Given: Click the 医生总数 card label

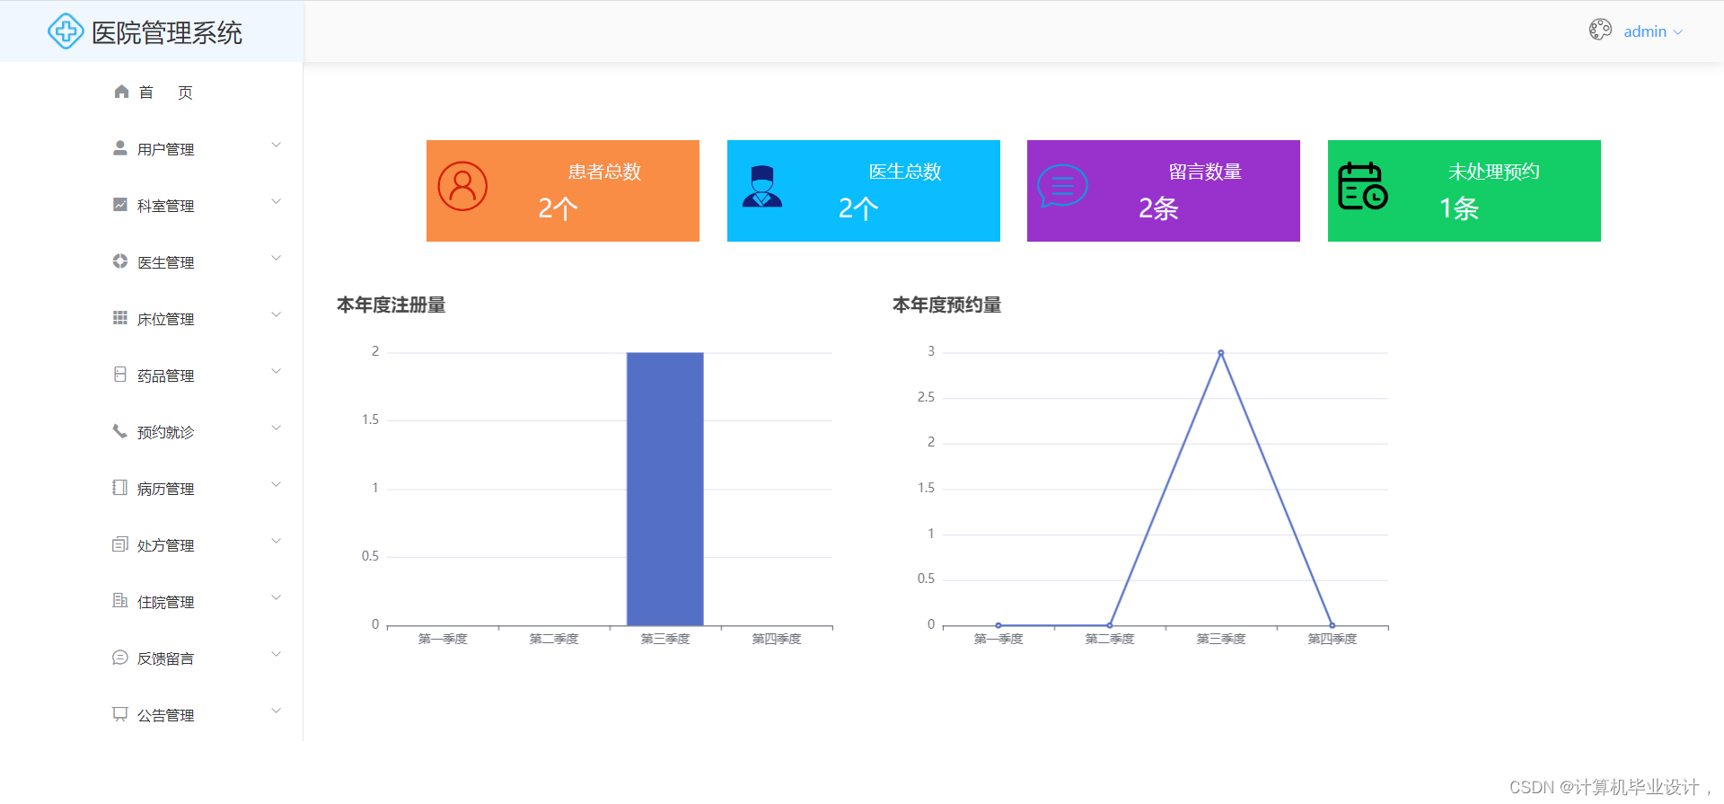Looking at the screenshot, I should click(x=905, y=171).
